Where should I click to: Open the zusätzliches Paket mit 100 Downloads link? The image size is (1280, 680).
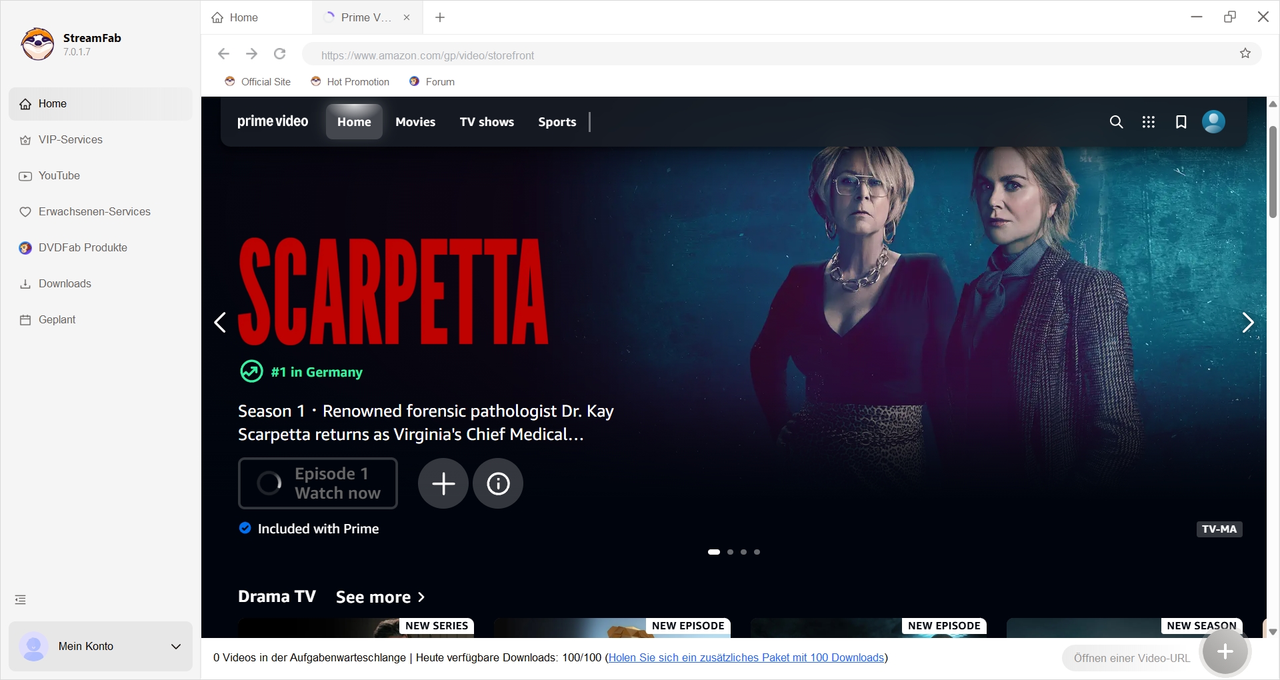click(747, 658)
